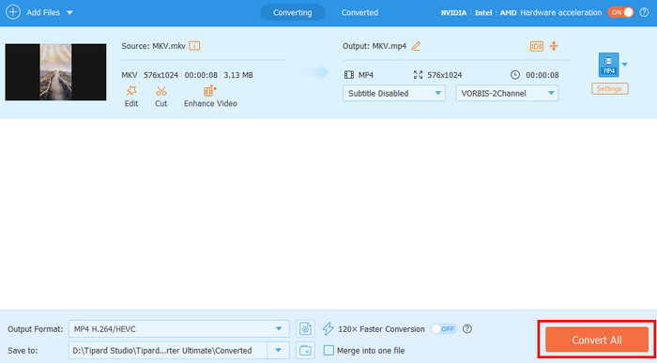Open output format profile settings icon
The height and width of the screenshot is (363, 657).
(305, 329)
